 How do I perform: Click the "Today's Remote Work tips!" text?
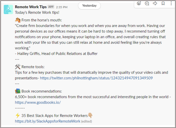pos(37,12)
